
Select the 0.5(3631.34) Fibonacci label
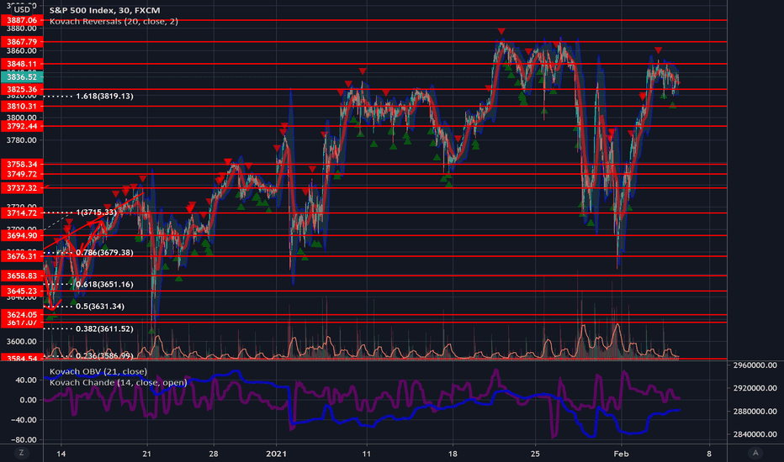[100, 306]
